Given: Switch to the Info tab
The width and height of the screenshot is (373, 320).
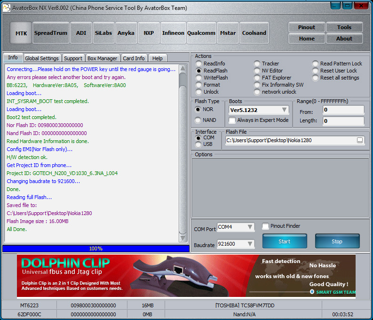Looking at the screenshot, I should tap(13, 57).
